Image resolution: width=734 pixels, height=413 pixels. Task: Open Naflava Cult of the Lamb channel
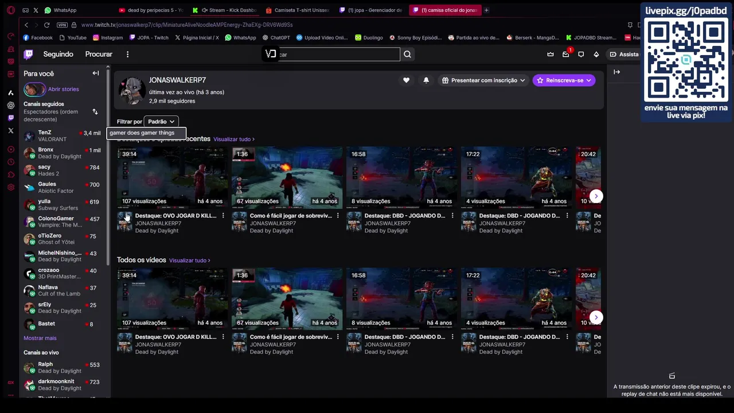pyautogui.click(x=62, y=290)
